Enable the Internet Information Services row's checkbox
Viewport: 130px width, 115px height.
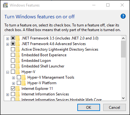pyautogui.click(x=13, y=94)
